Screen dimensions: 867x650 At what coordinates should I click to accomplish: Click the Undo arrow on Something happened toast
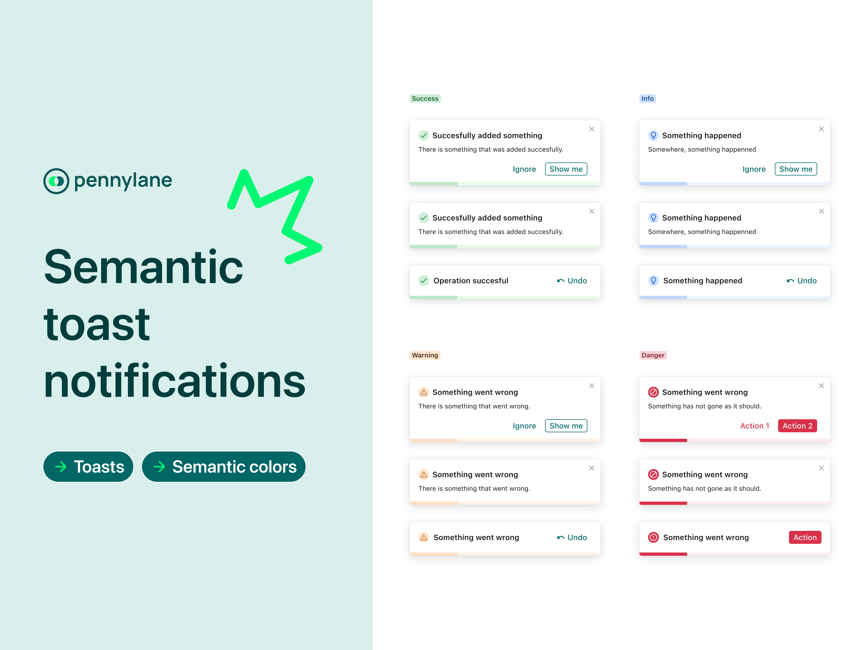[x=791, y=281]
